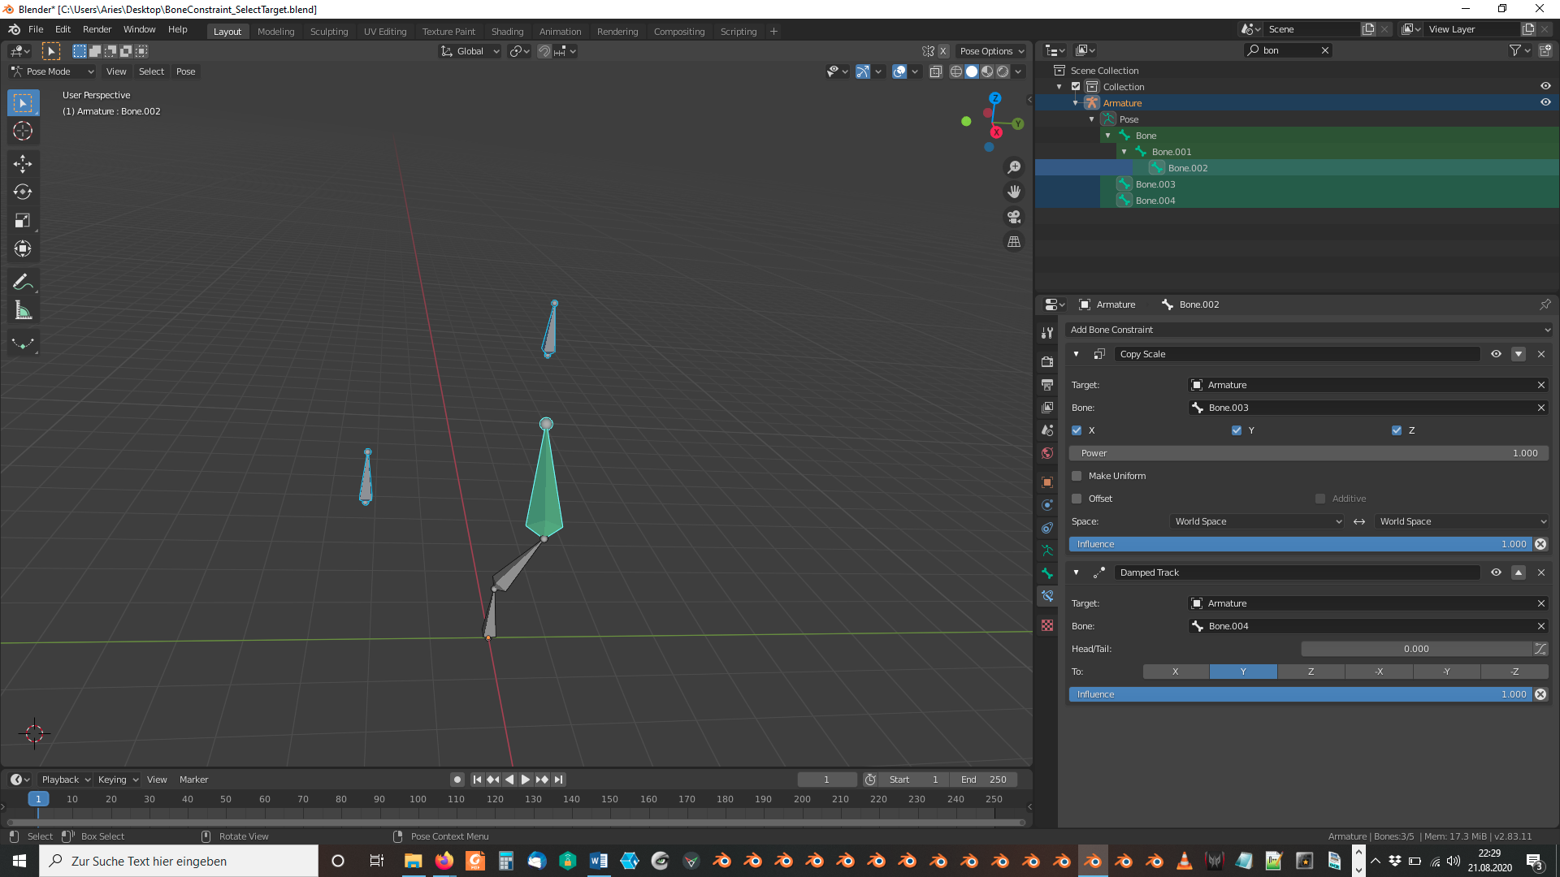Click the Cursor tool icon

coord(23,131)
